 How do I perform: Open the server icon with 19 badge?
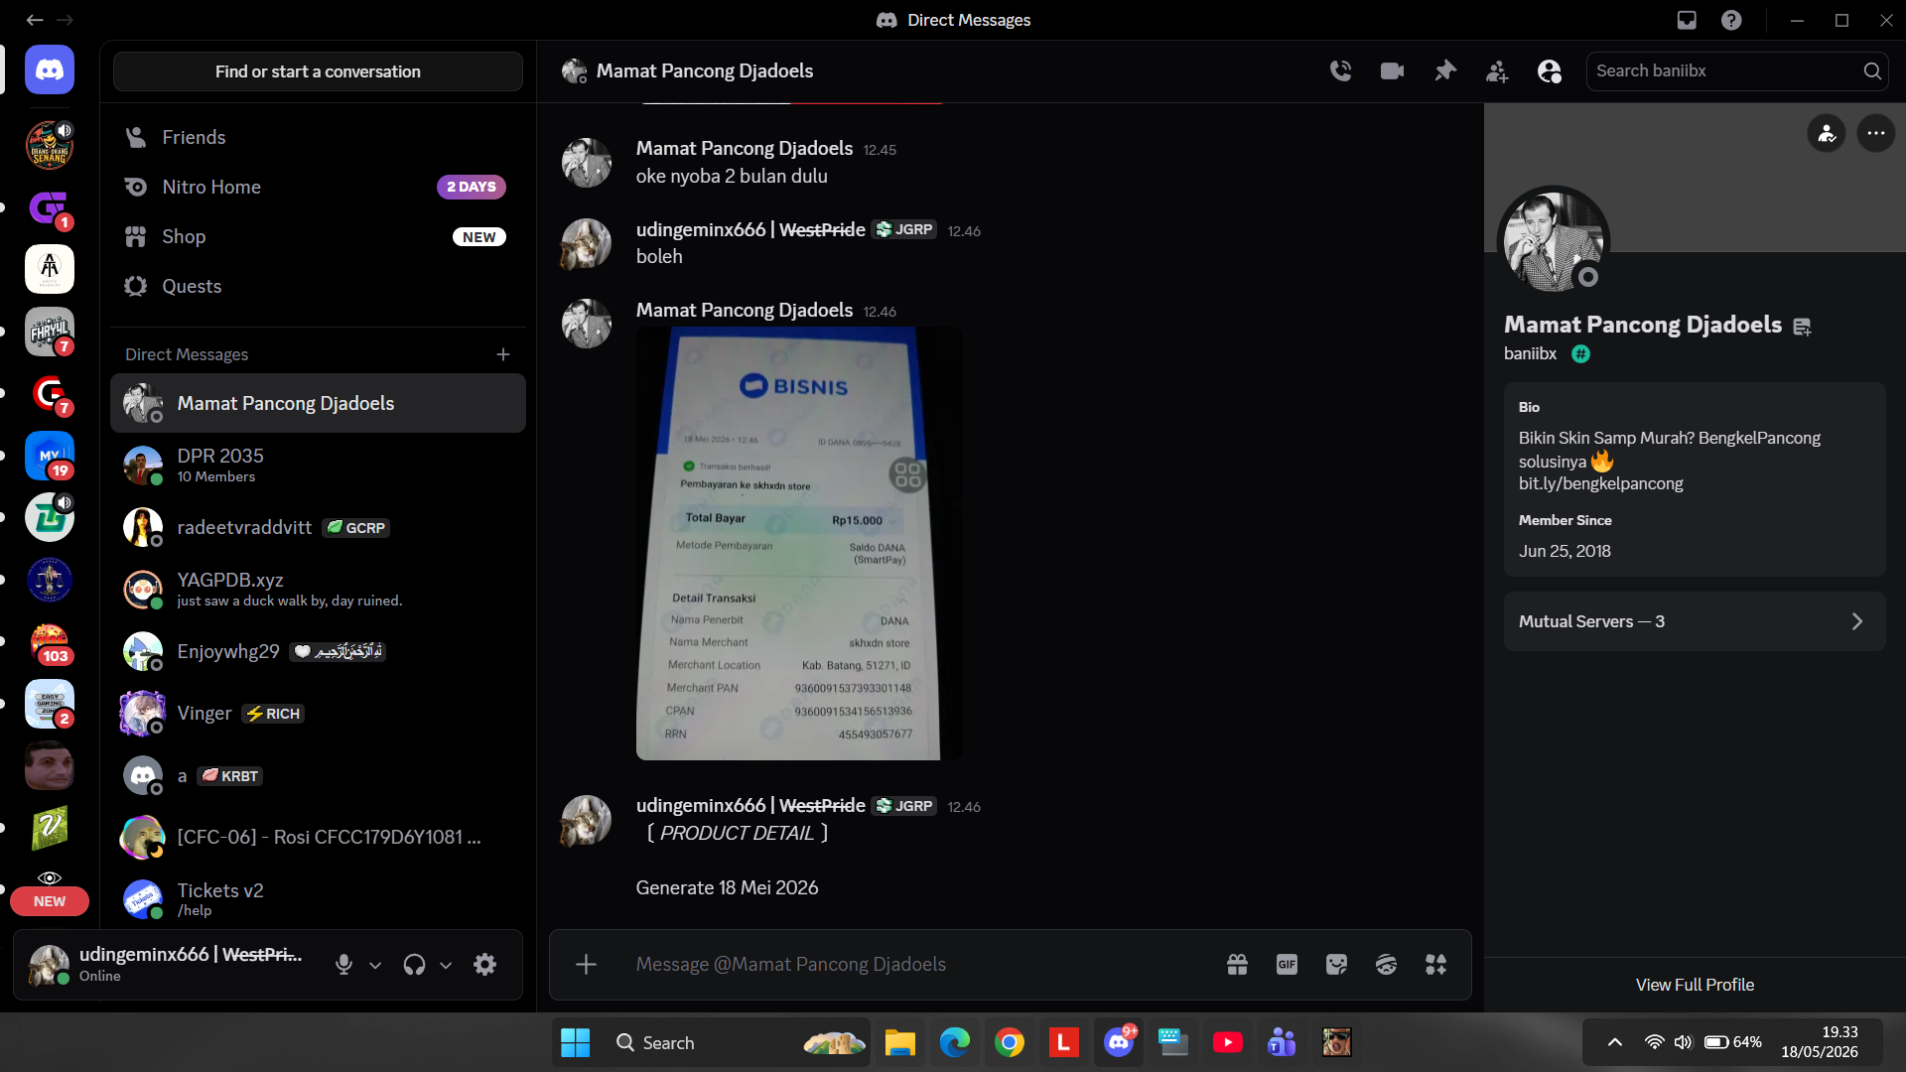click(x=50, y=456)
